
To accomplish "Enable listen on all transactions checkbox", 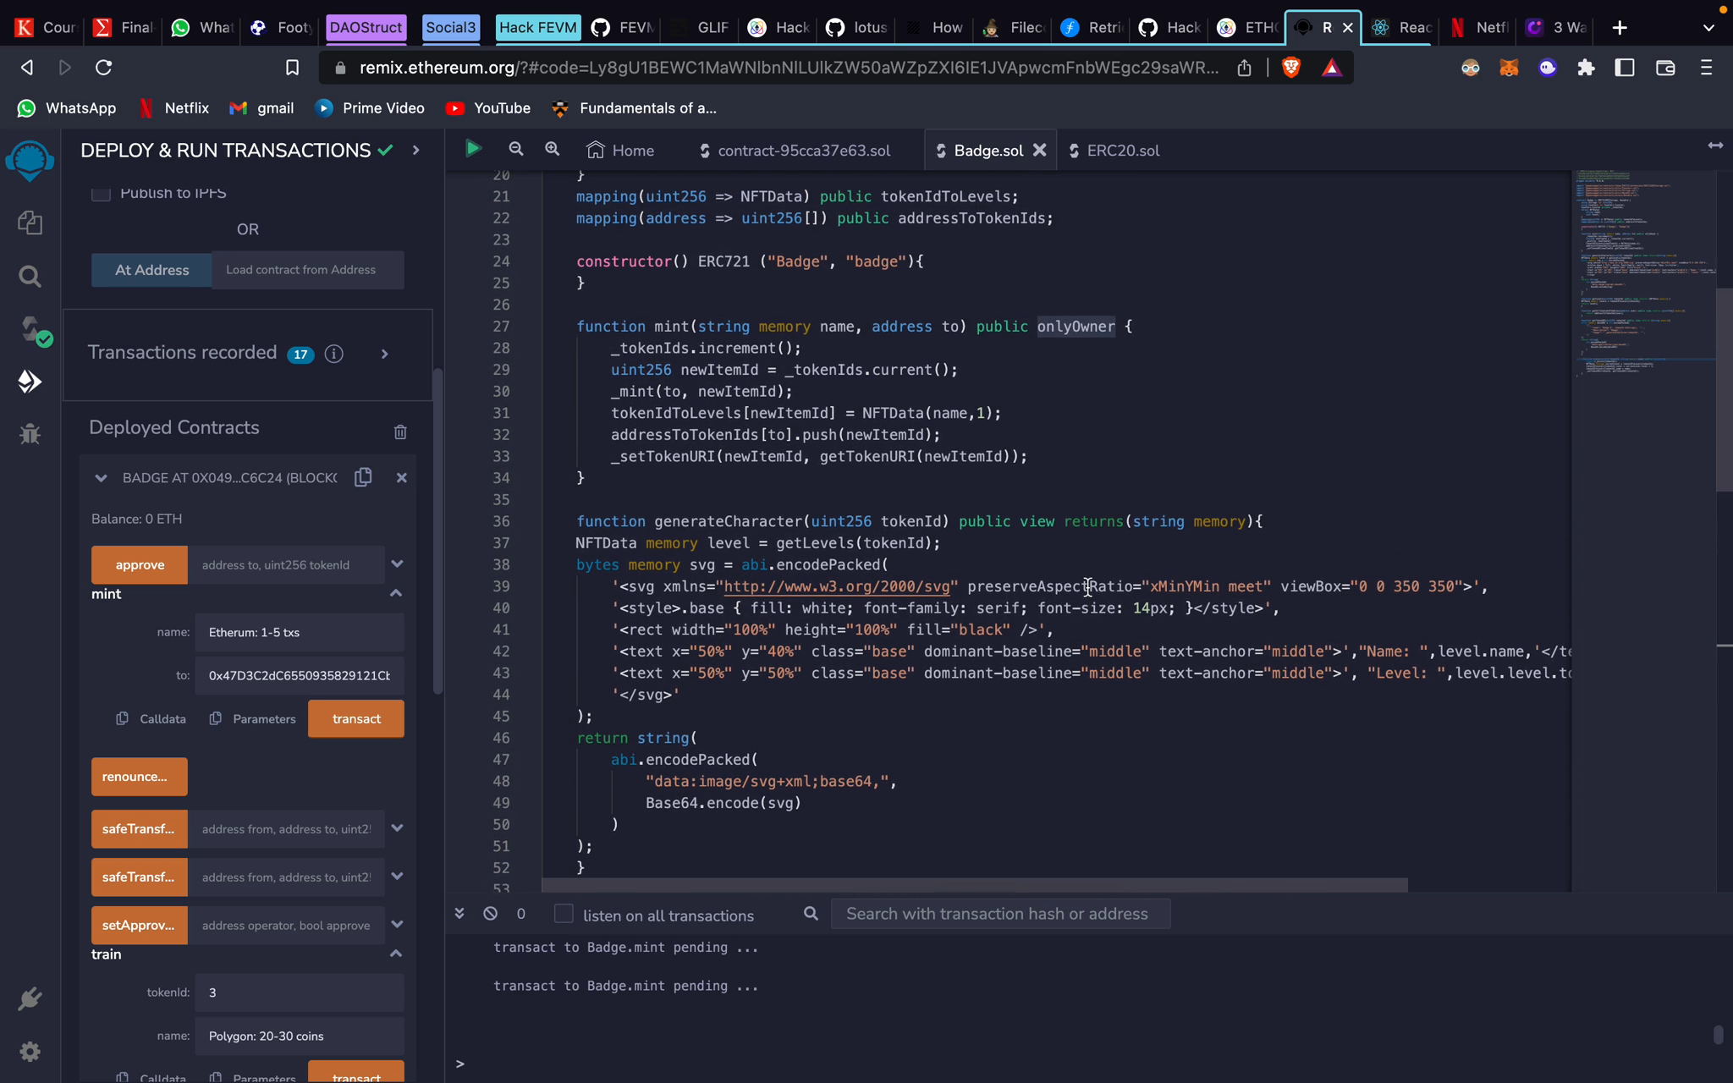I will 564,914.
